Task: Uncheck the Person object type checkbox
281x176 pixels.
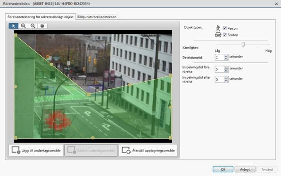Action: coord(224,28)
